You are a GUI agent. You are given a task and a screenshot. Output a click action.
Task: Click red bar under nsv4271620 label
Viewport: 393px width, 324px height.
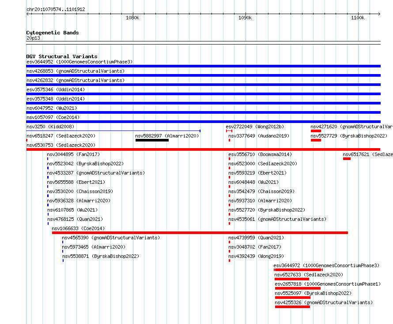pos(316,131)
